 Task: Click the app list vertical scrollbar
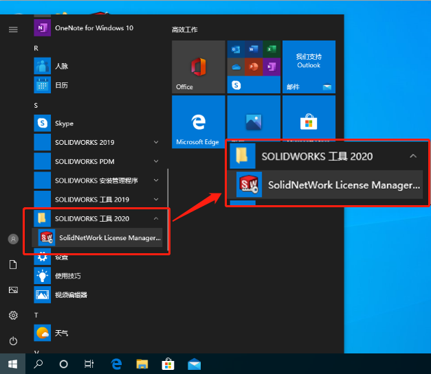[168, 209]
